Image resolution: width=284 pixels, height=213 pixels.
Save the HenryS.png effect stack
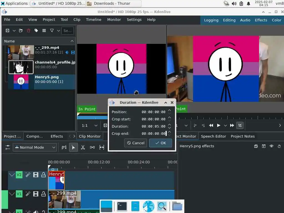tap(256, 146)
